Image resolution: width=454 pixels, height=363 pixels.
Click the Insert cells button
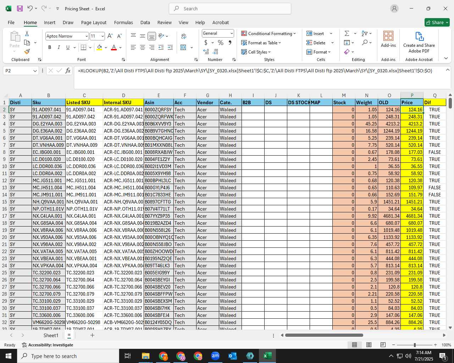coord(315,33)
